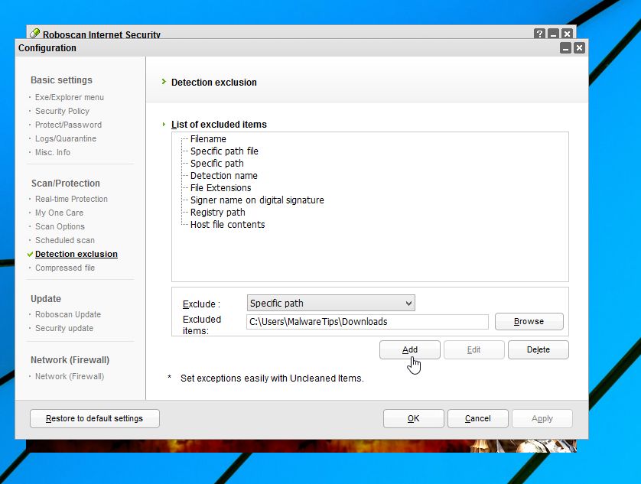641x484 pixels.
Task: Minimize the Configuration dialog
Action: [x=565, y=48]
